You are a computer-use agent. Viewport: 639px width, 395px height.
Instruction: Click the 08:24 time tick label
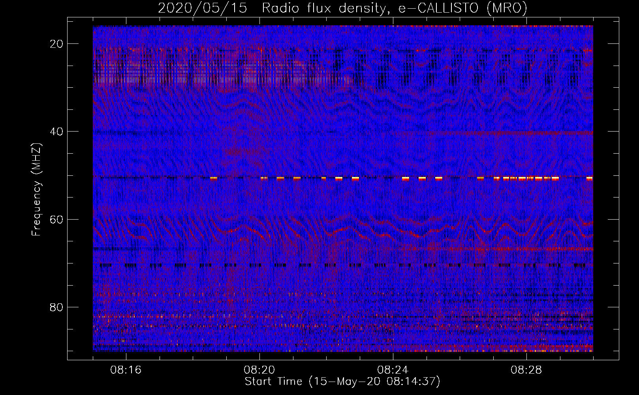[x=393, y=370]
